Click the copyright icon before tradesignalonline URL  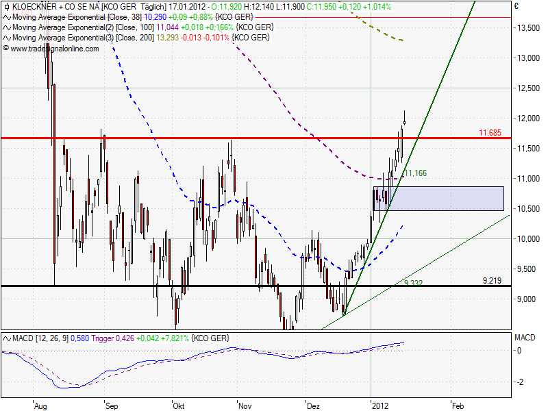tap(6, 48)
